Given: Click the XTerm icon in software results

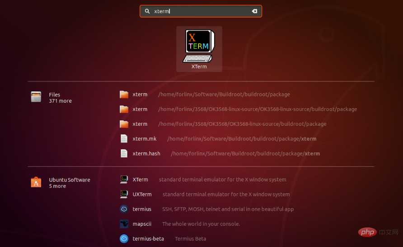Looking at the screenshot, I should (124, 180).
